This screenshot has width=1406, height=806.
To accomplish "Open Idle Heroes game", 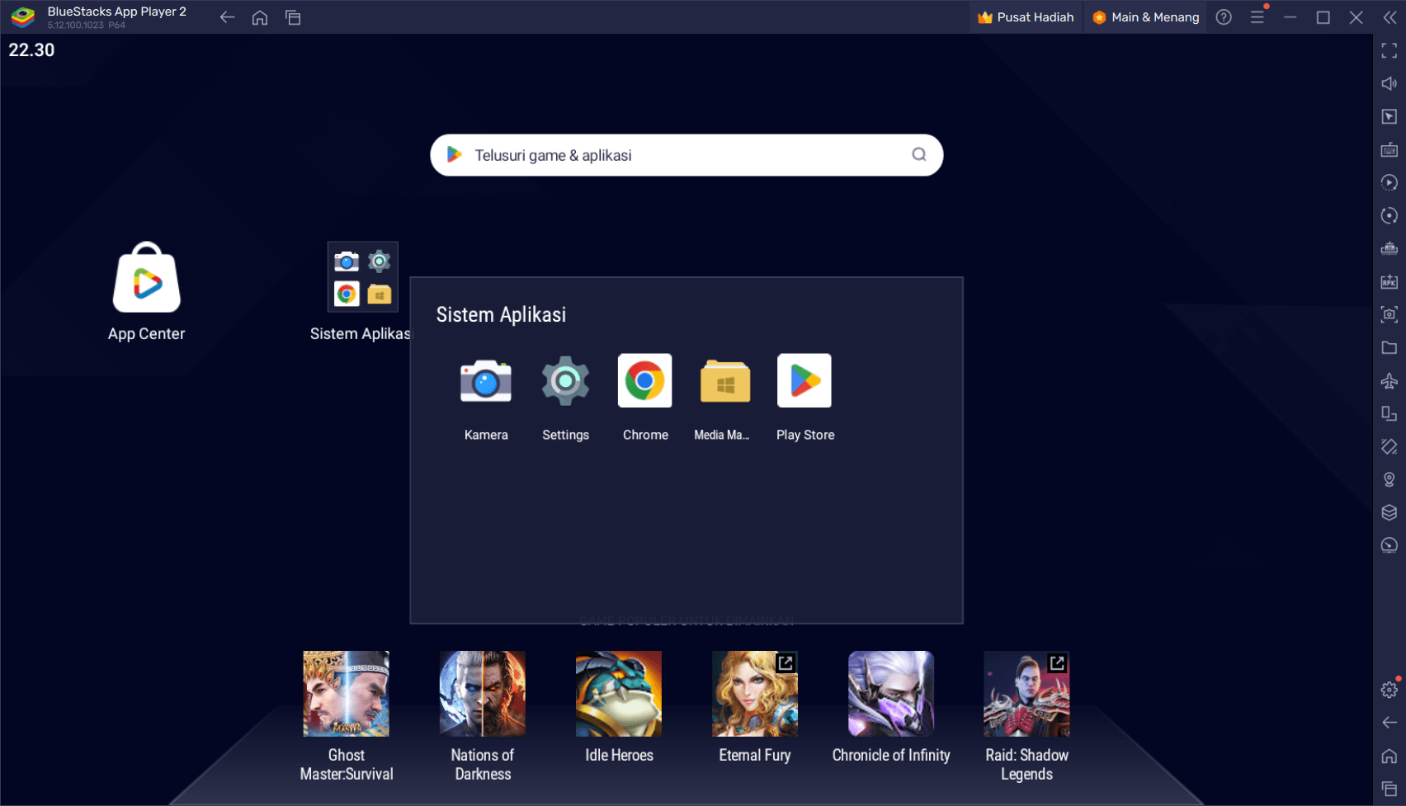I will point(619,694).
